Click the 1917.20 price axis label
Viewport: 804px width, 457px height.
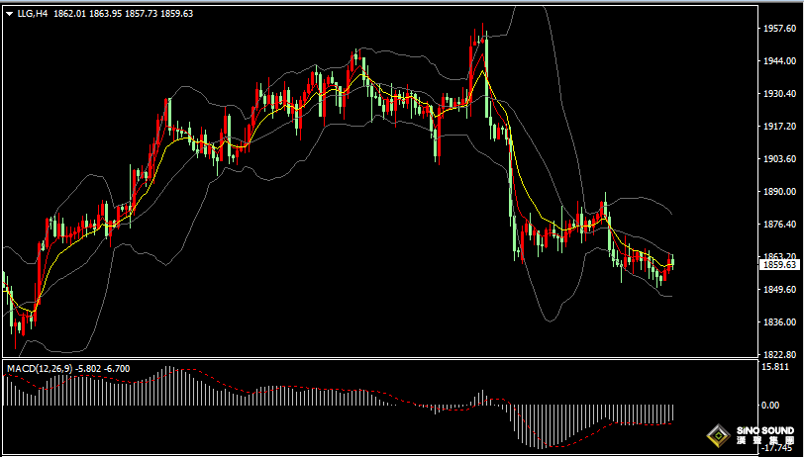coord(780,127)
